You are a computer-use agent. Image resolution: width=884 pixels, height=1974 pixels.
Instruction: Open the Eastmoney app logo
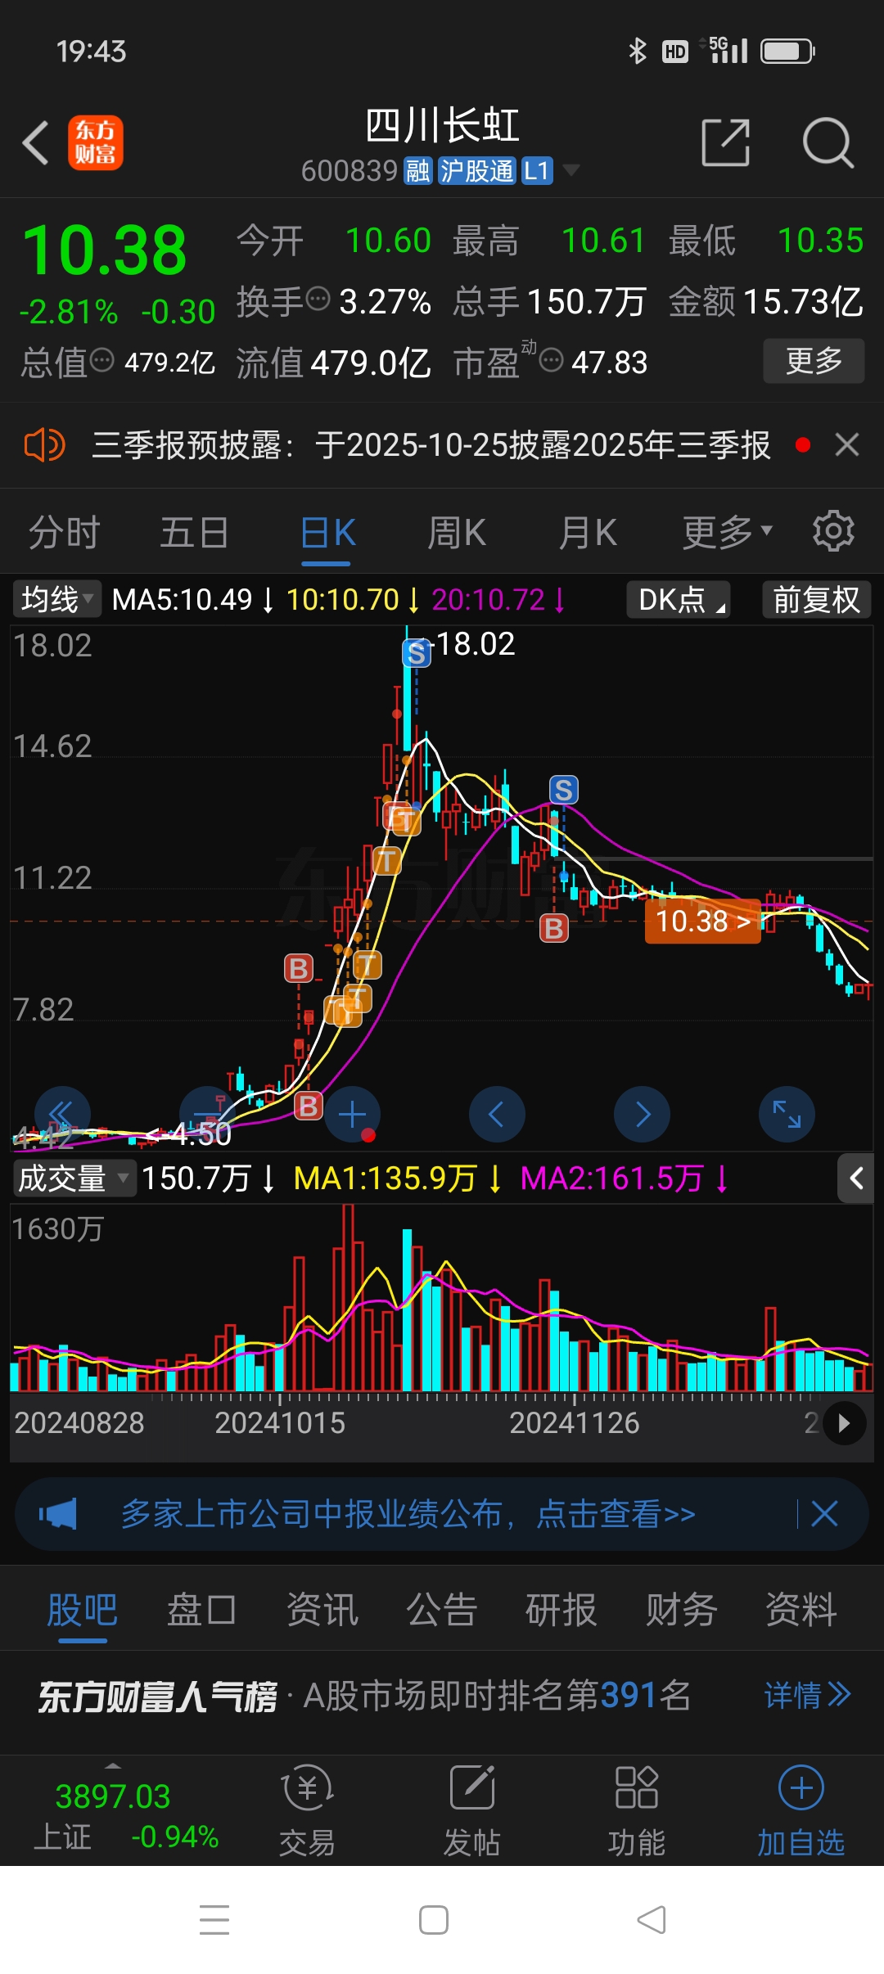95,142
